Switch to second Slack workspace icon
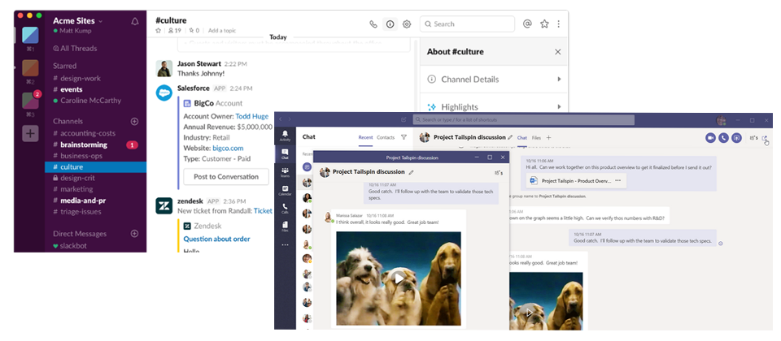Viewport: 781px width, 341px height. (30, 68)
